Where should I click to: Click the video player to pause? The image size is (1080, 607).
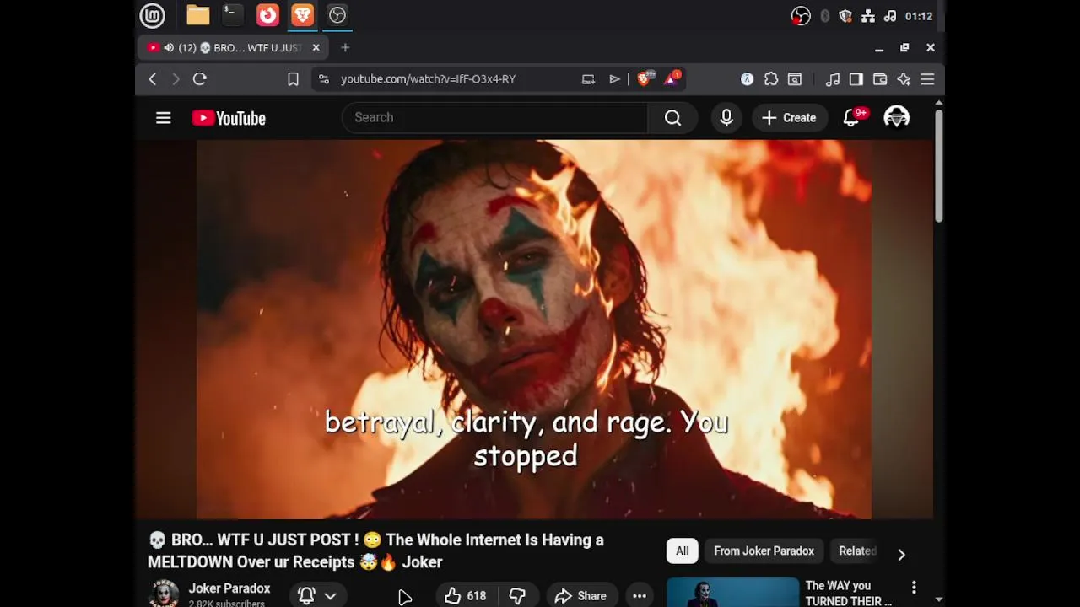534,329
